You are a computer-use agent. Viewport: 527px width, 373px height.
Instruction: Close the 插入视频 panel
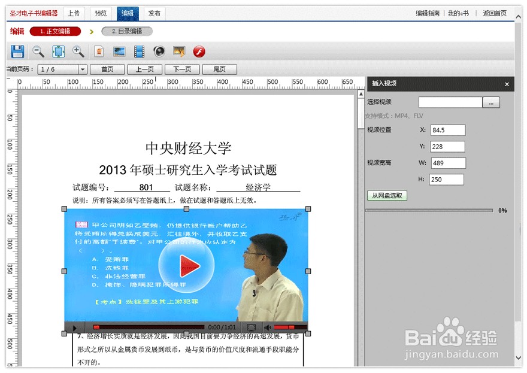click(507, 84)
